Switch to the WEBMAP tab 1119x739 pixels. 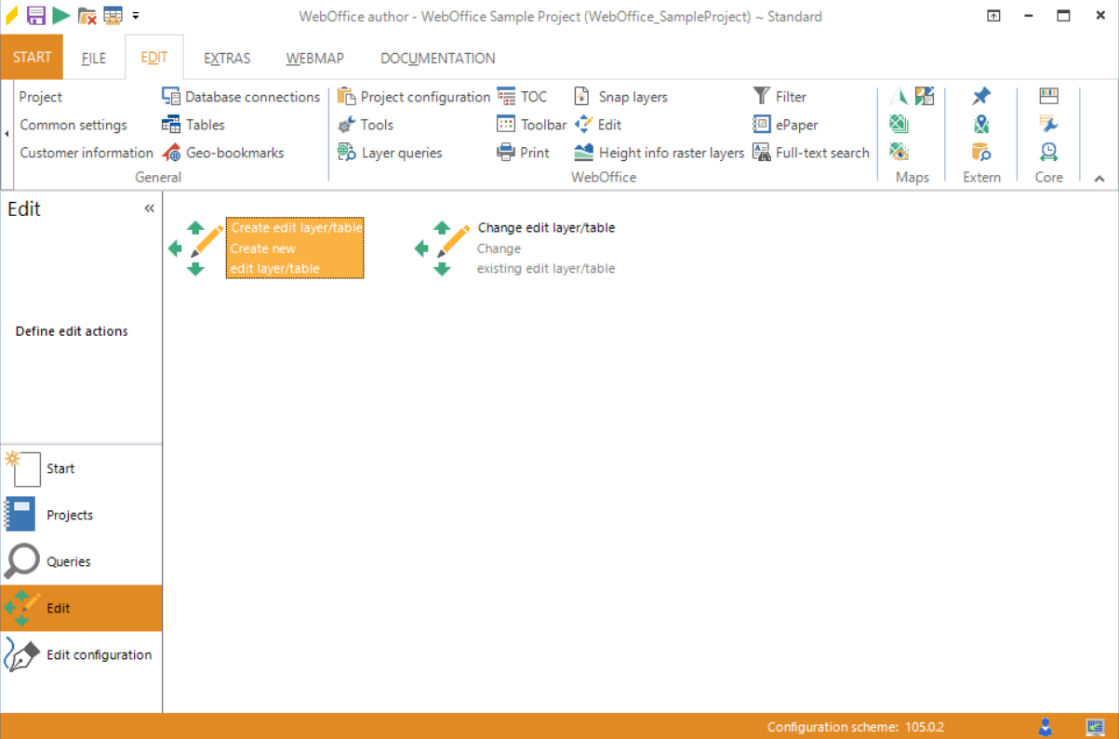[314, 57]
